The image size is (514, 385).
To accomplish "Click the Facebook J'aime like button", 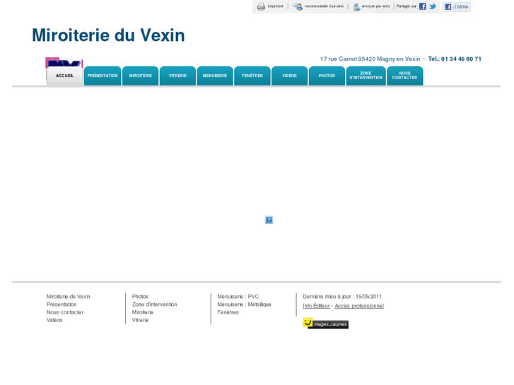I will (456, 6).
